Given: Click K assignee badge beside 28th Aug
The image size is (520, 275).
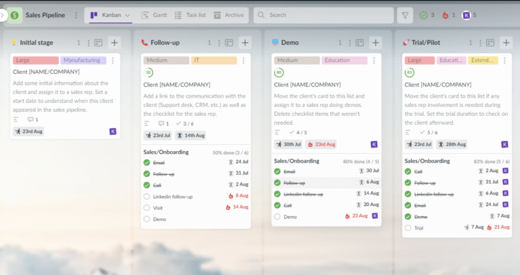Looking at the screenshot, I should (x=504, y=144).
